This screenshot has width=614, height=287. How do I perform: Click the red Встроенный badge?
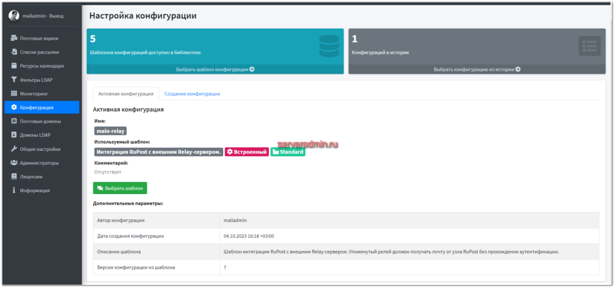point(246,152)
